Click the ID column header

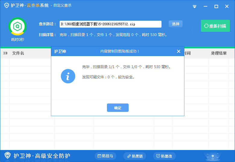[x=5, y=53]
